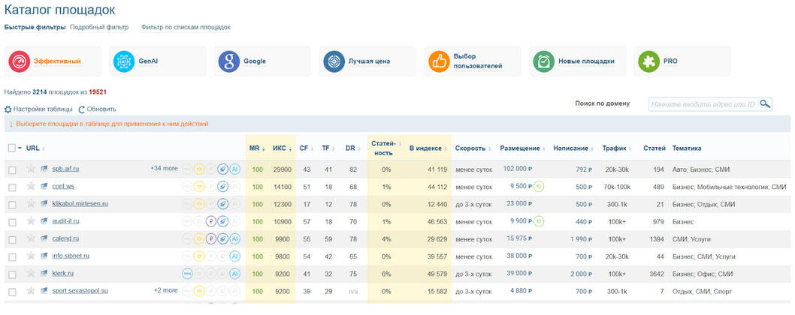Open the dropdown arrow beside select-all checkbox

20,148
